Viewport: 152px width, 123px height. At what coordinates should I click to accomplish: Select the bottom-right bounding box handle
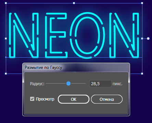(x=142, y=74)
